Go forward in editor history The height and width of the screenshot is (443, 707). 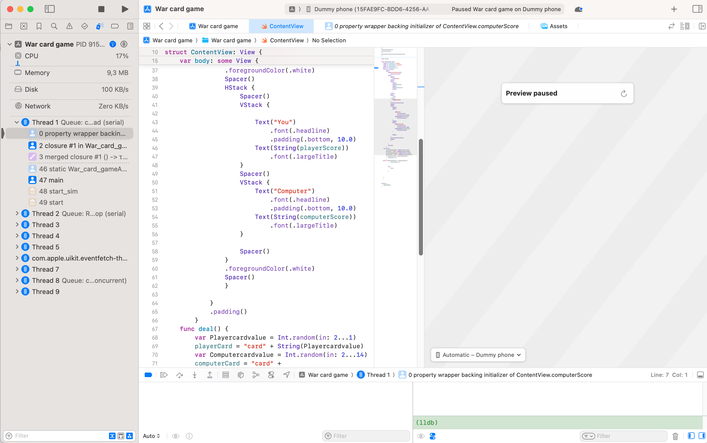pos(171,26)
